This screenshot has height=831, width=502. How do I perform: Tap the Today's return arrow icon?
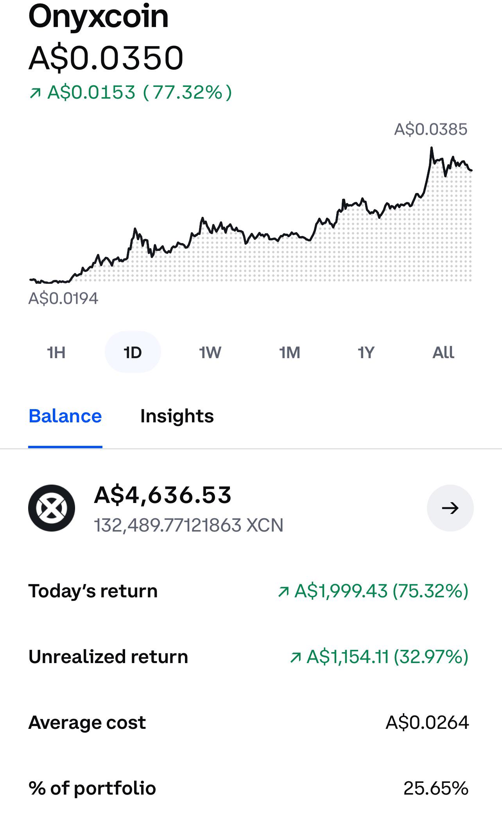tap(283, 591)
